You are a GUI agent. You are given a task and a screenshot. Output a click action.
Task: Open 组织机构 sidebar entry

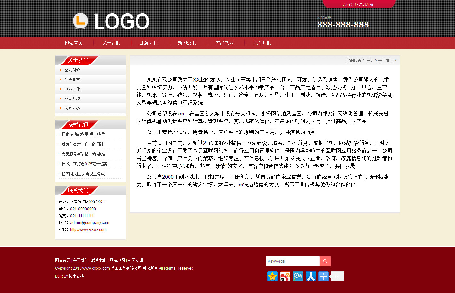click(72, 80)
